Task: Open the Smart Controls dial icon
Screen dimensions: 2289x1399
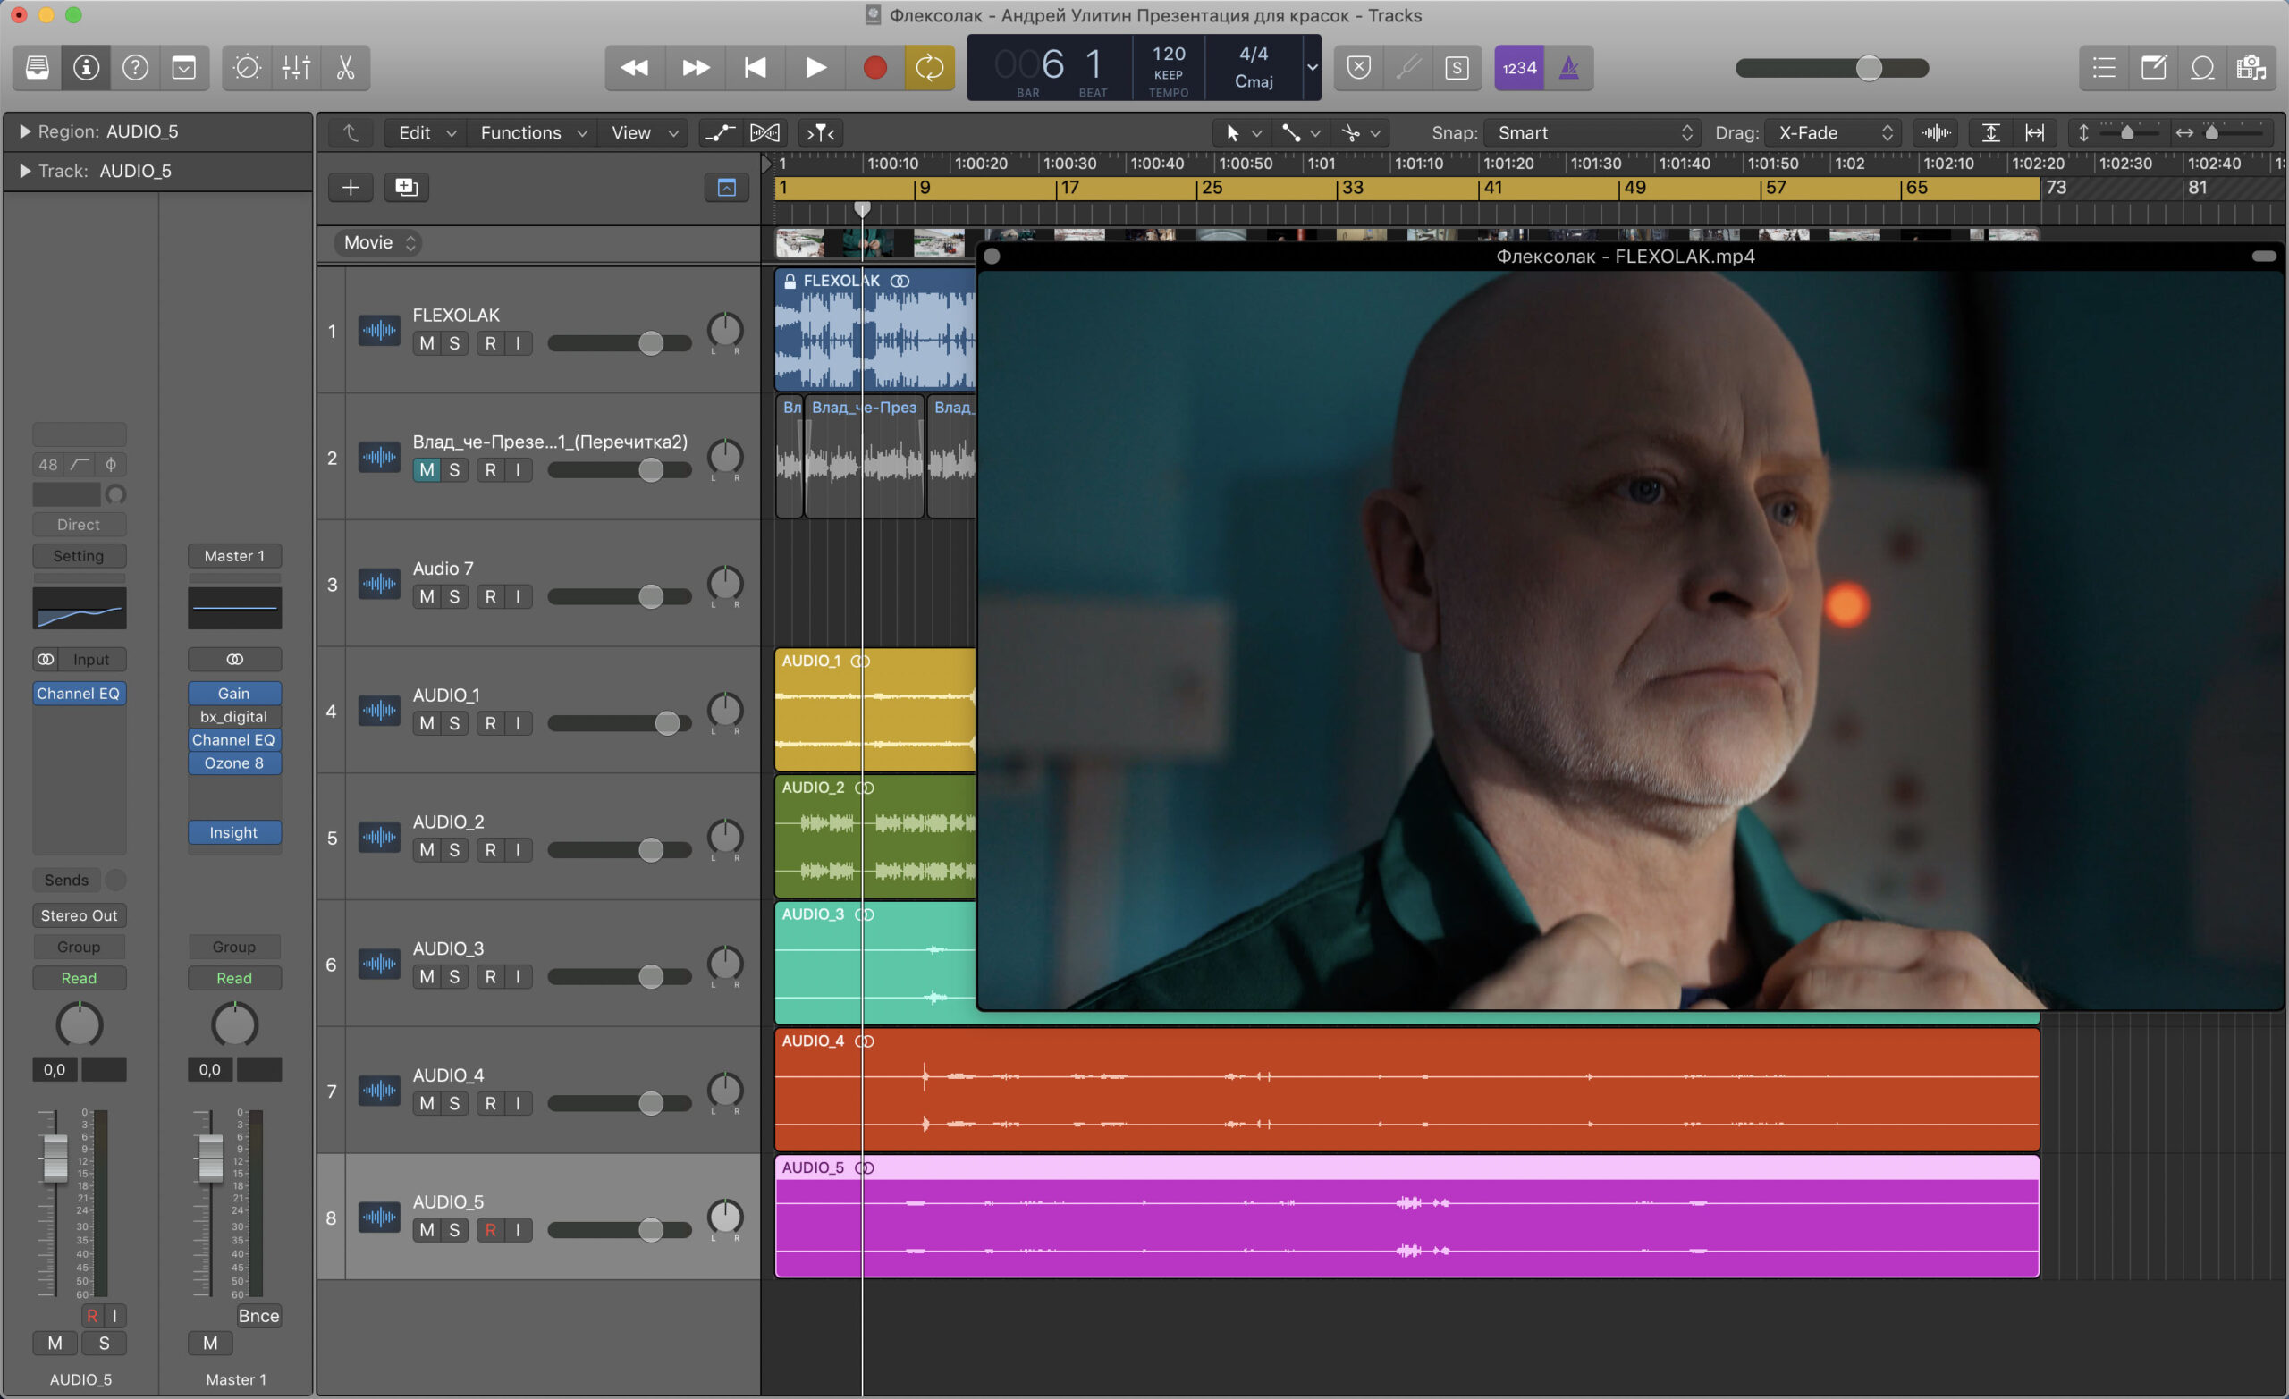Action: click(247, 68)
